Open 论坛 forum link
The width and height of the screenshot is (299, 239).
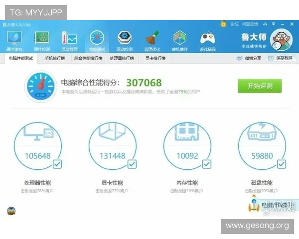tap(234, 24)
